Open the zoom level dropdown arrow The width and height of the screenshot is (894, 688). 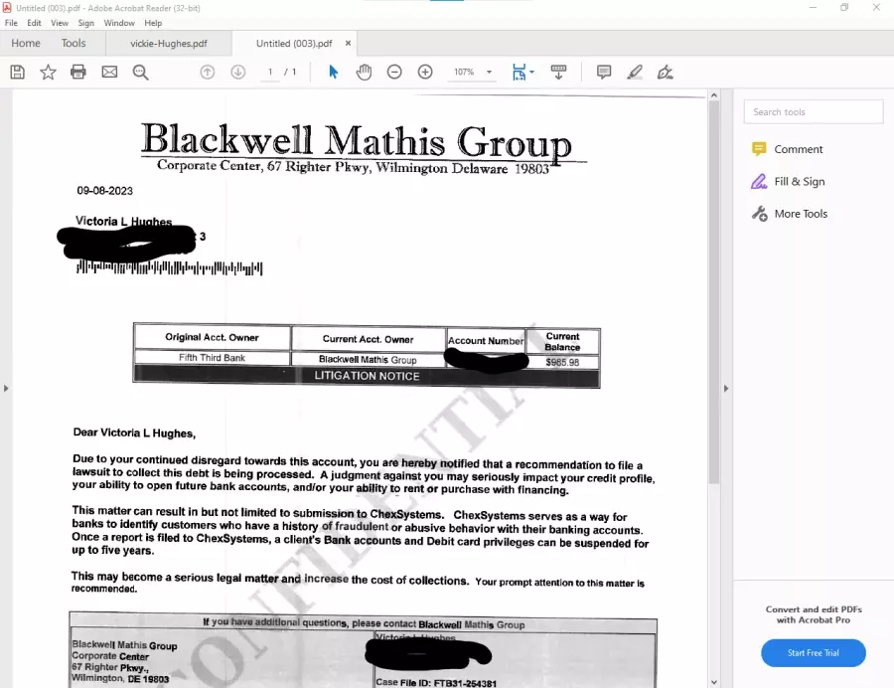489,72
